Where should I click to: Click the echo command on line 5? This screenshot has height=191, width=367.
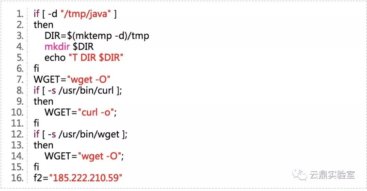pos(55,58)
